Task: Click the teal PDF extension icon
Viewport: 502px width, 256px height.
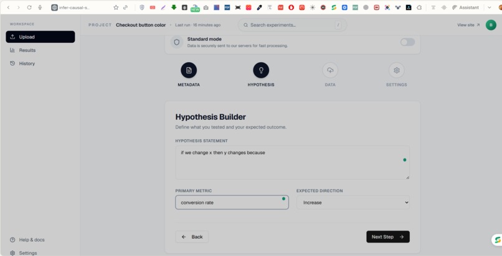Action: (x=355, y=7)
